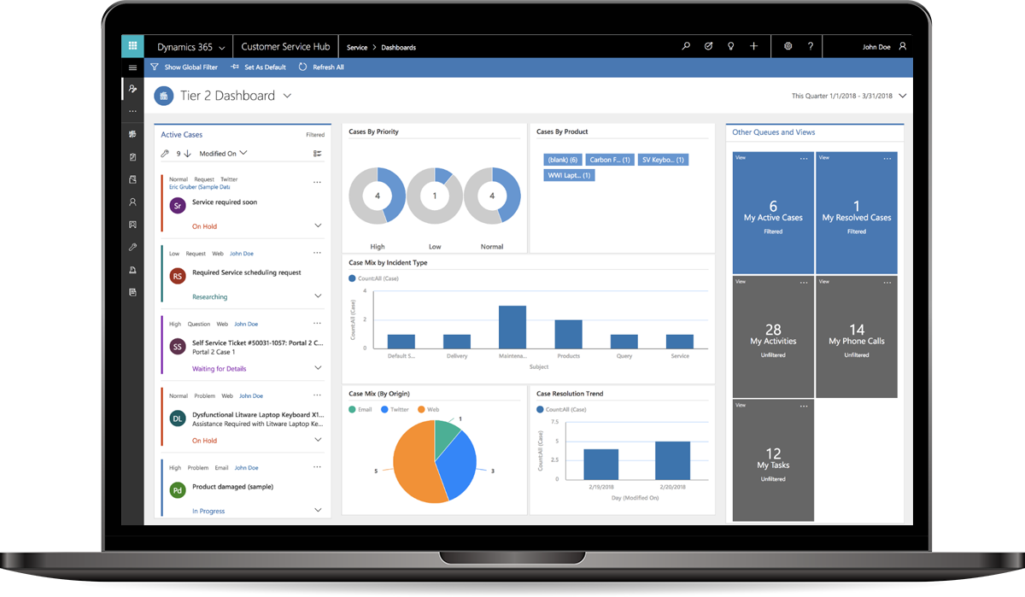Open the Carbon F... product filter chip
Image resolution: width=1025 pixels, height=597 pixels.
coord(608,159)
